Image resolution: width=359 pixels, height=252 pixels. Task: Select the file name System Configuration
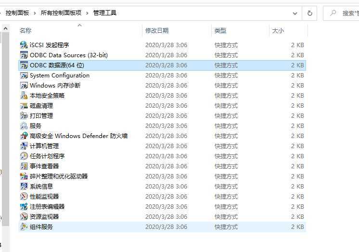click(60, 76)
